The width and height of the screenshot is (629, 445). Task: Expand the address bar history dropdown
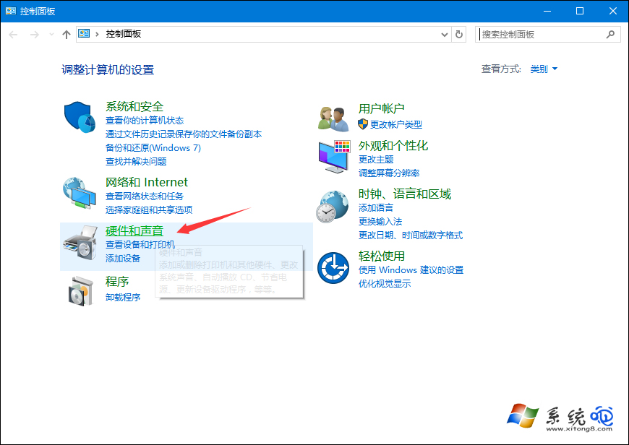tap(445, 34)
